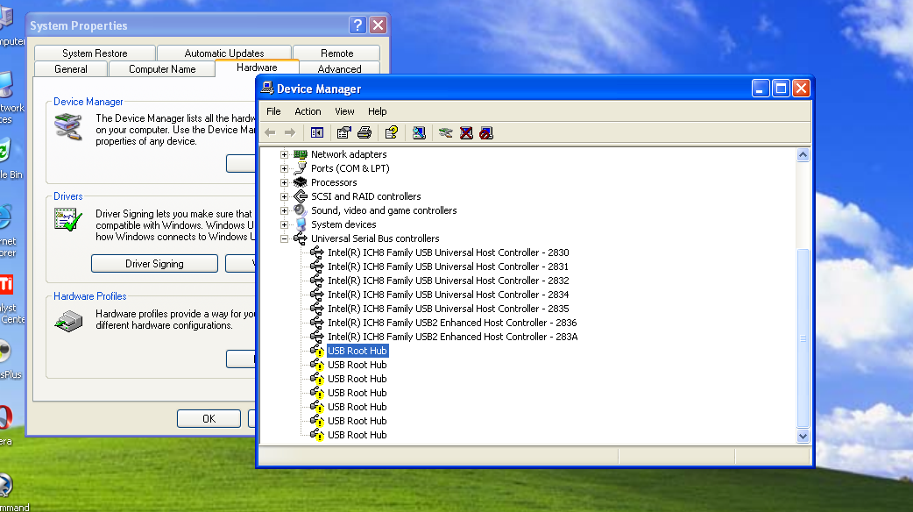
Task: Open the Properties toolbar icon
Action: click(x=343, y=132)
